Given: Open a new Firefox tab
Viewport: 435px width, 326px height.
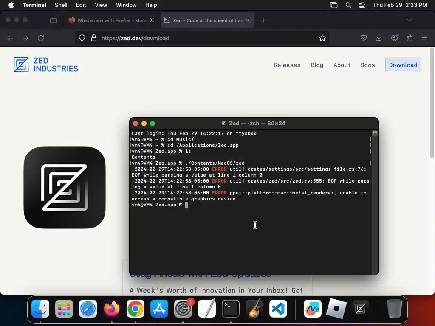Looking at the screenshot, I should pyautogui.click(x=263, y=20).
